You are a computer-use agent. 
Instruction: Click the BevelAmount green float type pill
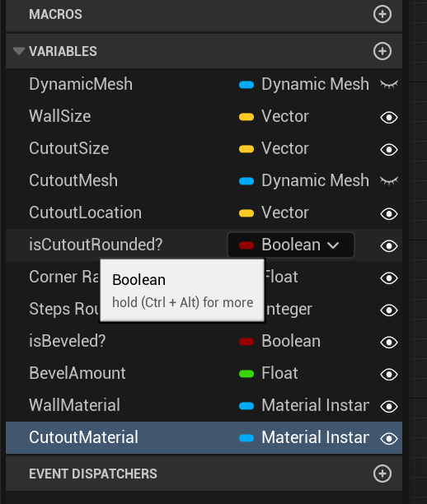(x=246, y=374)
